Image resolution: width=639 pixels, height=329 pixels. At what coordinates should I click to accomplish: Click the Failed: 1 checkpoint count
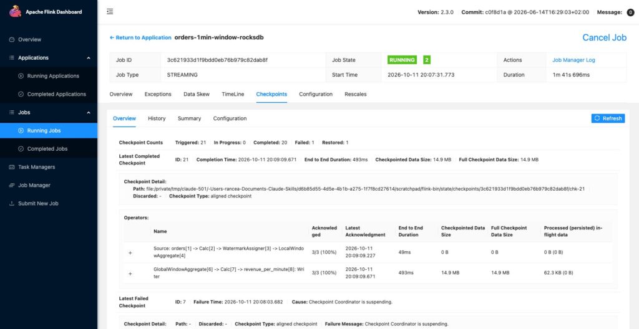(x=304, y=143)
